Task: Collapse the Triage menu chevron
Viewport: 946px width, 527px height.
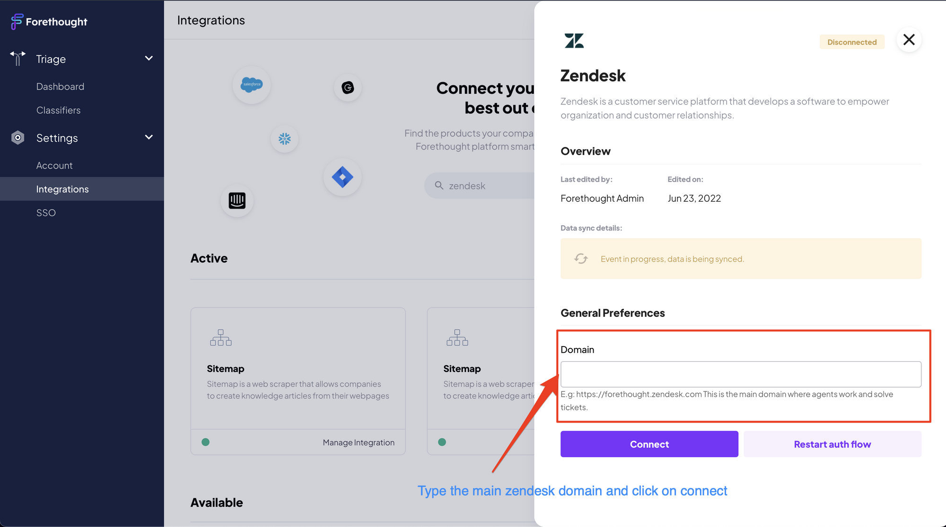Action: click(149, 58)
